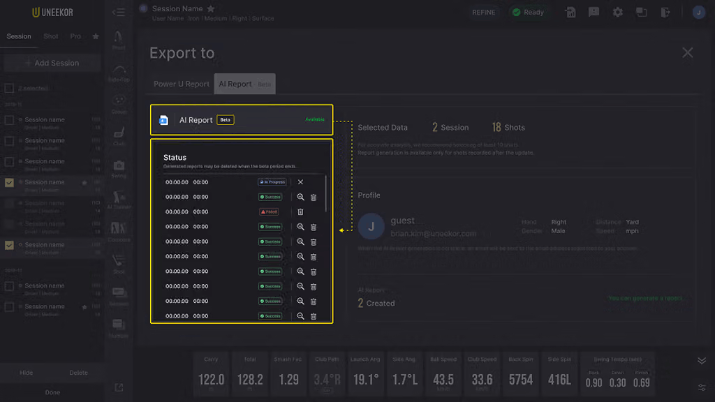715x402 pixels.
Task: Delete the Failed report using its trash icon
Action: (300, 212)
